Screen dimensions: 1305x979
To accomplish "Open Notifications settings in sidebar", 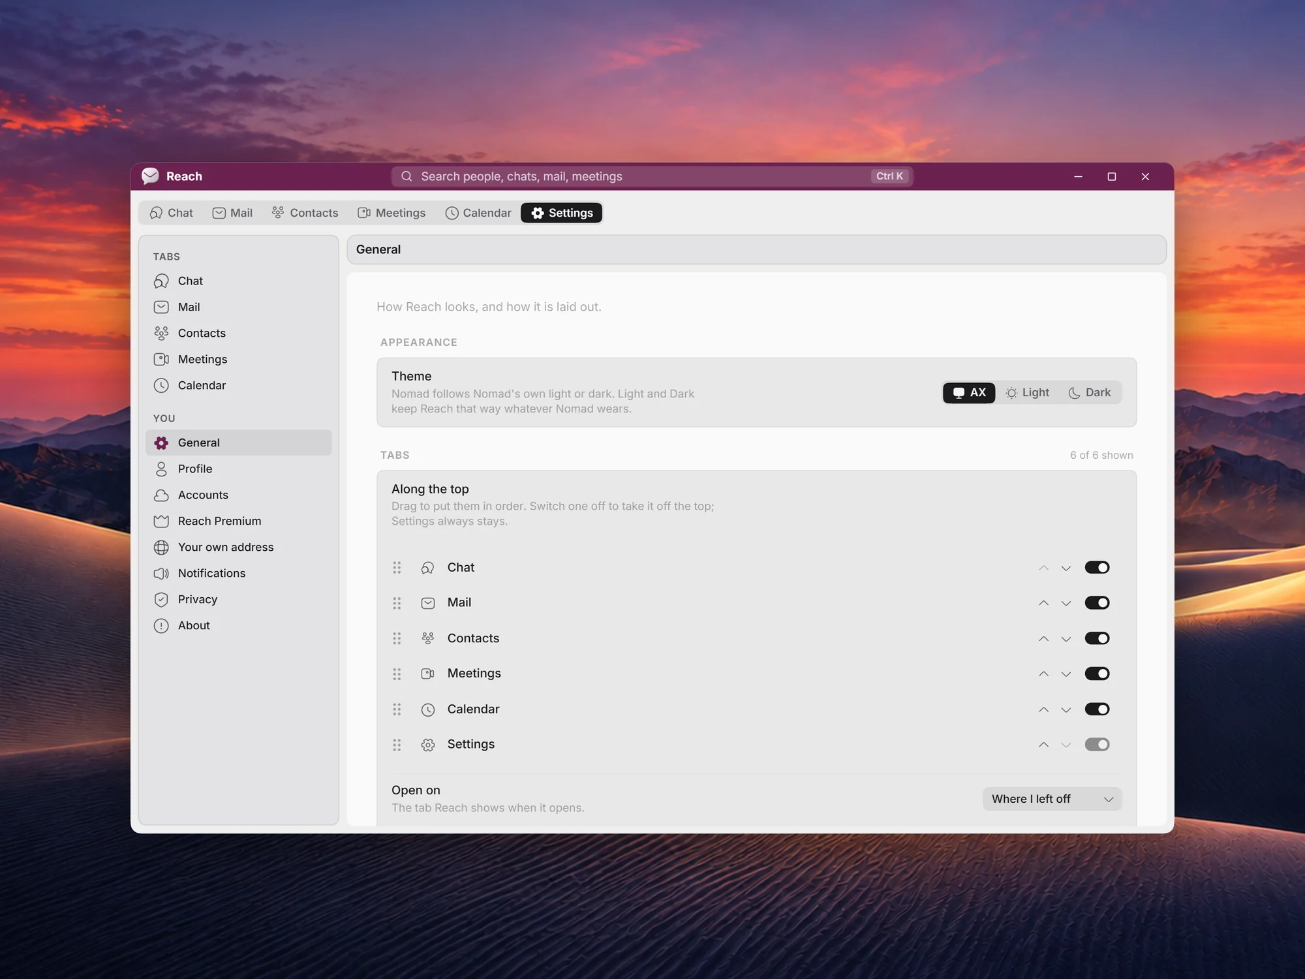I will pos(239,573).
